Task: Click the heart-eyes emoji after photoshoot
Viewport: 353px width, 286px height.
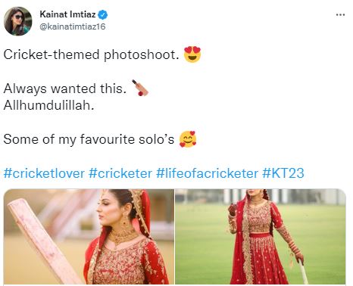Action: click(192, 54)
